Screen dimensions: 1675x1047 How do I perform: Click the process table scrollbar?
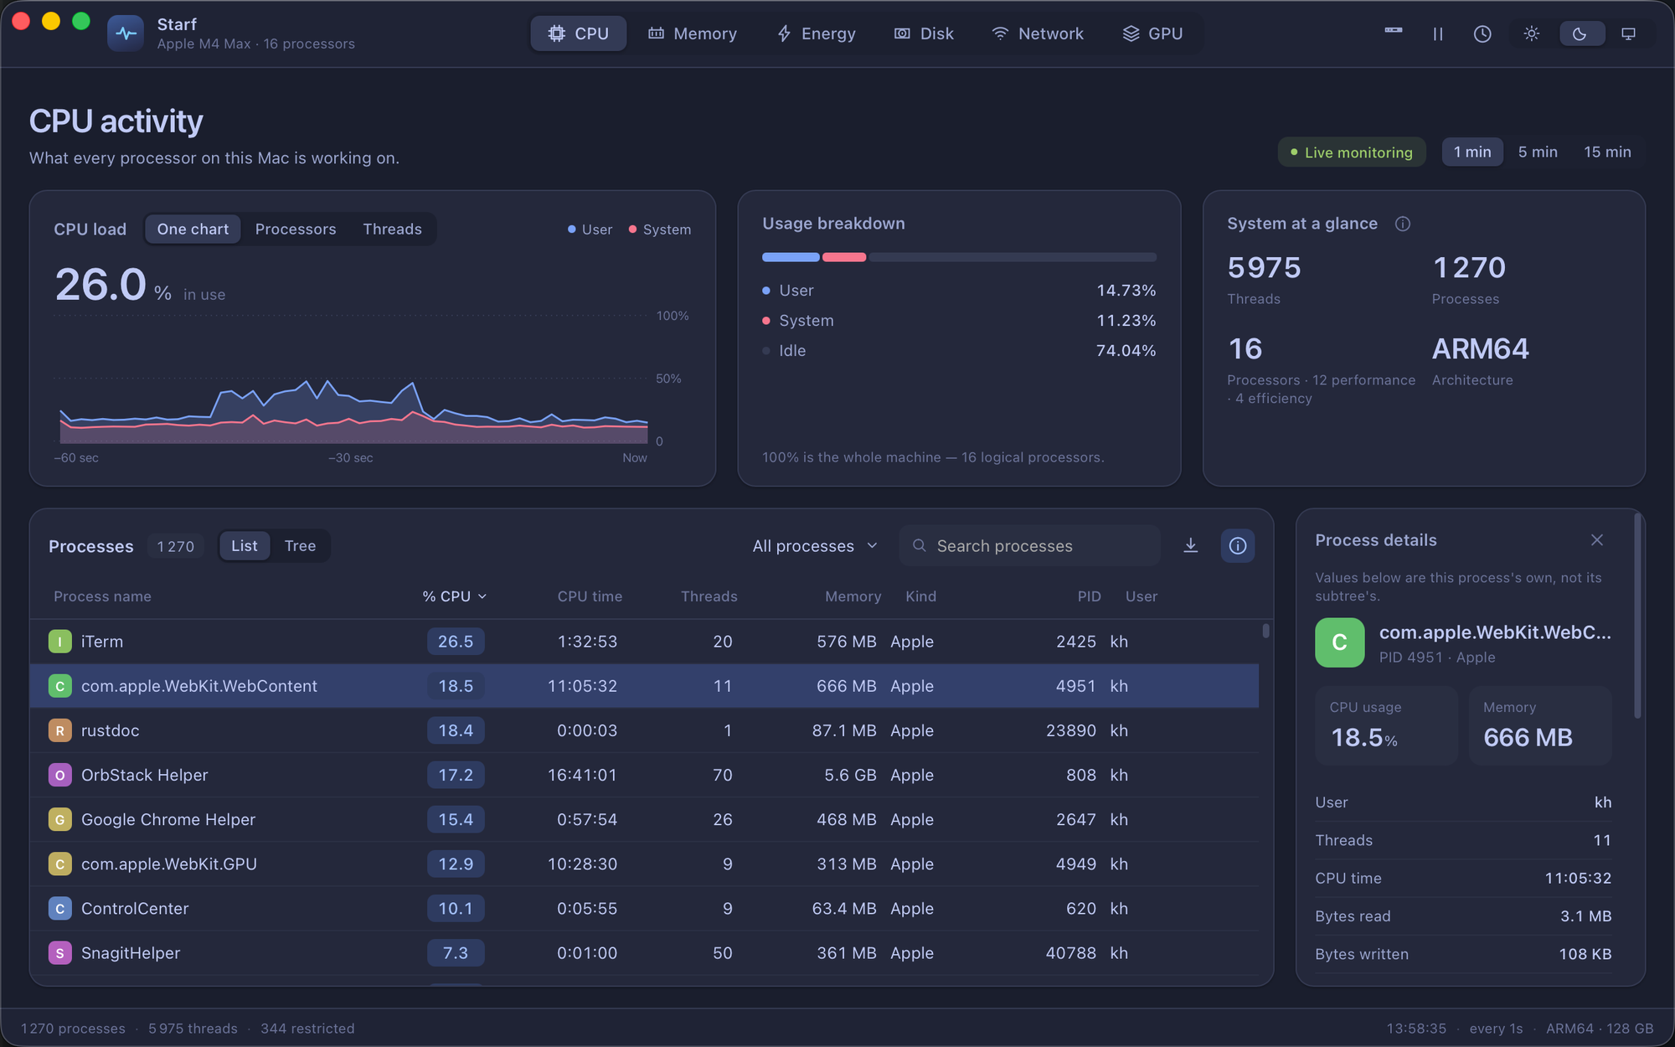point(1265,631)
